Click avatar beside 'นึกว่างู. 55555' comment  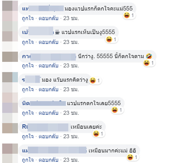10,57
